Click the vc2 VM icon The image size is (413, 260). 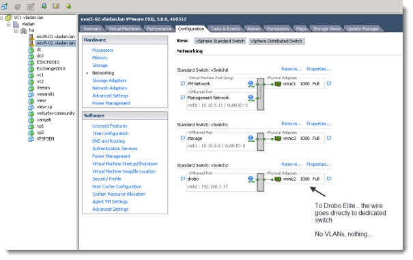point(31,81)
